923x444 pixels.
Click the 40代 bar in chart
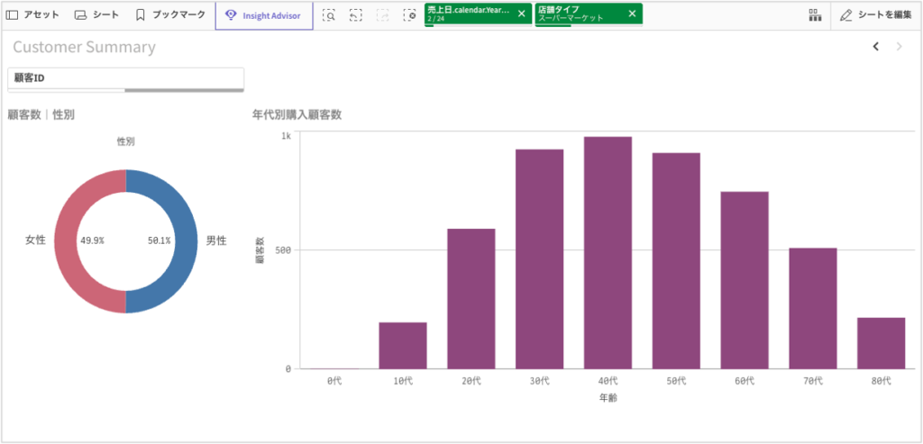[608, 252]
